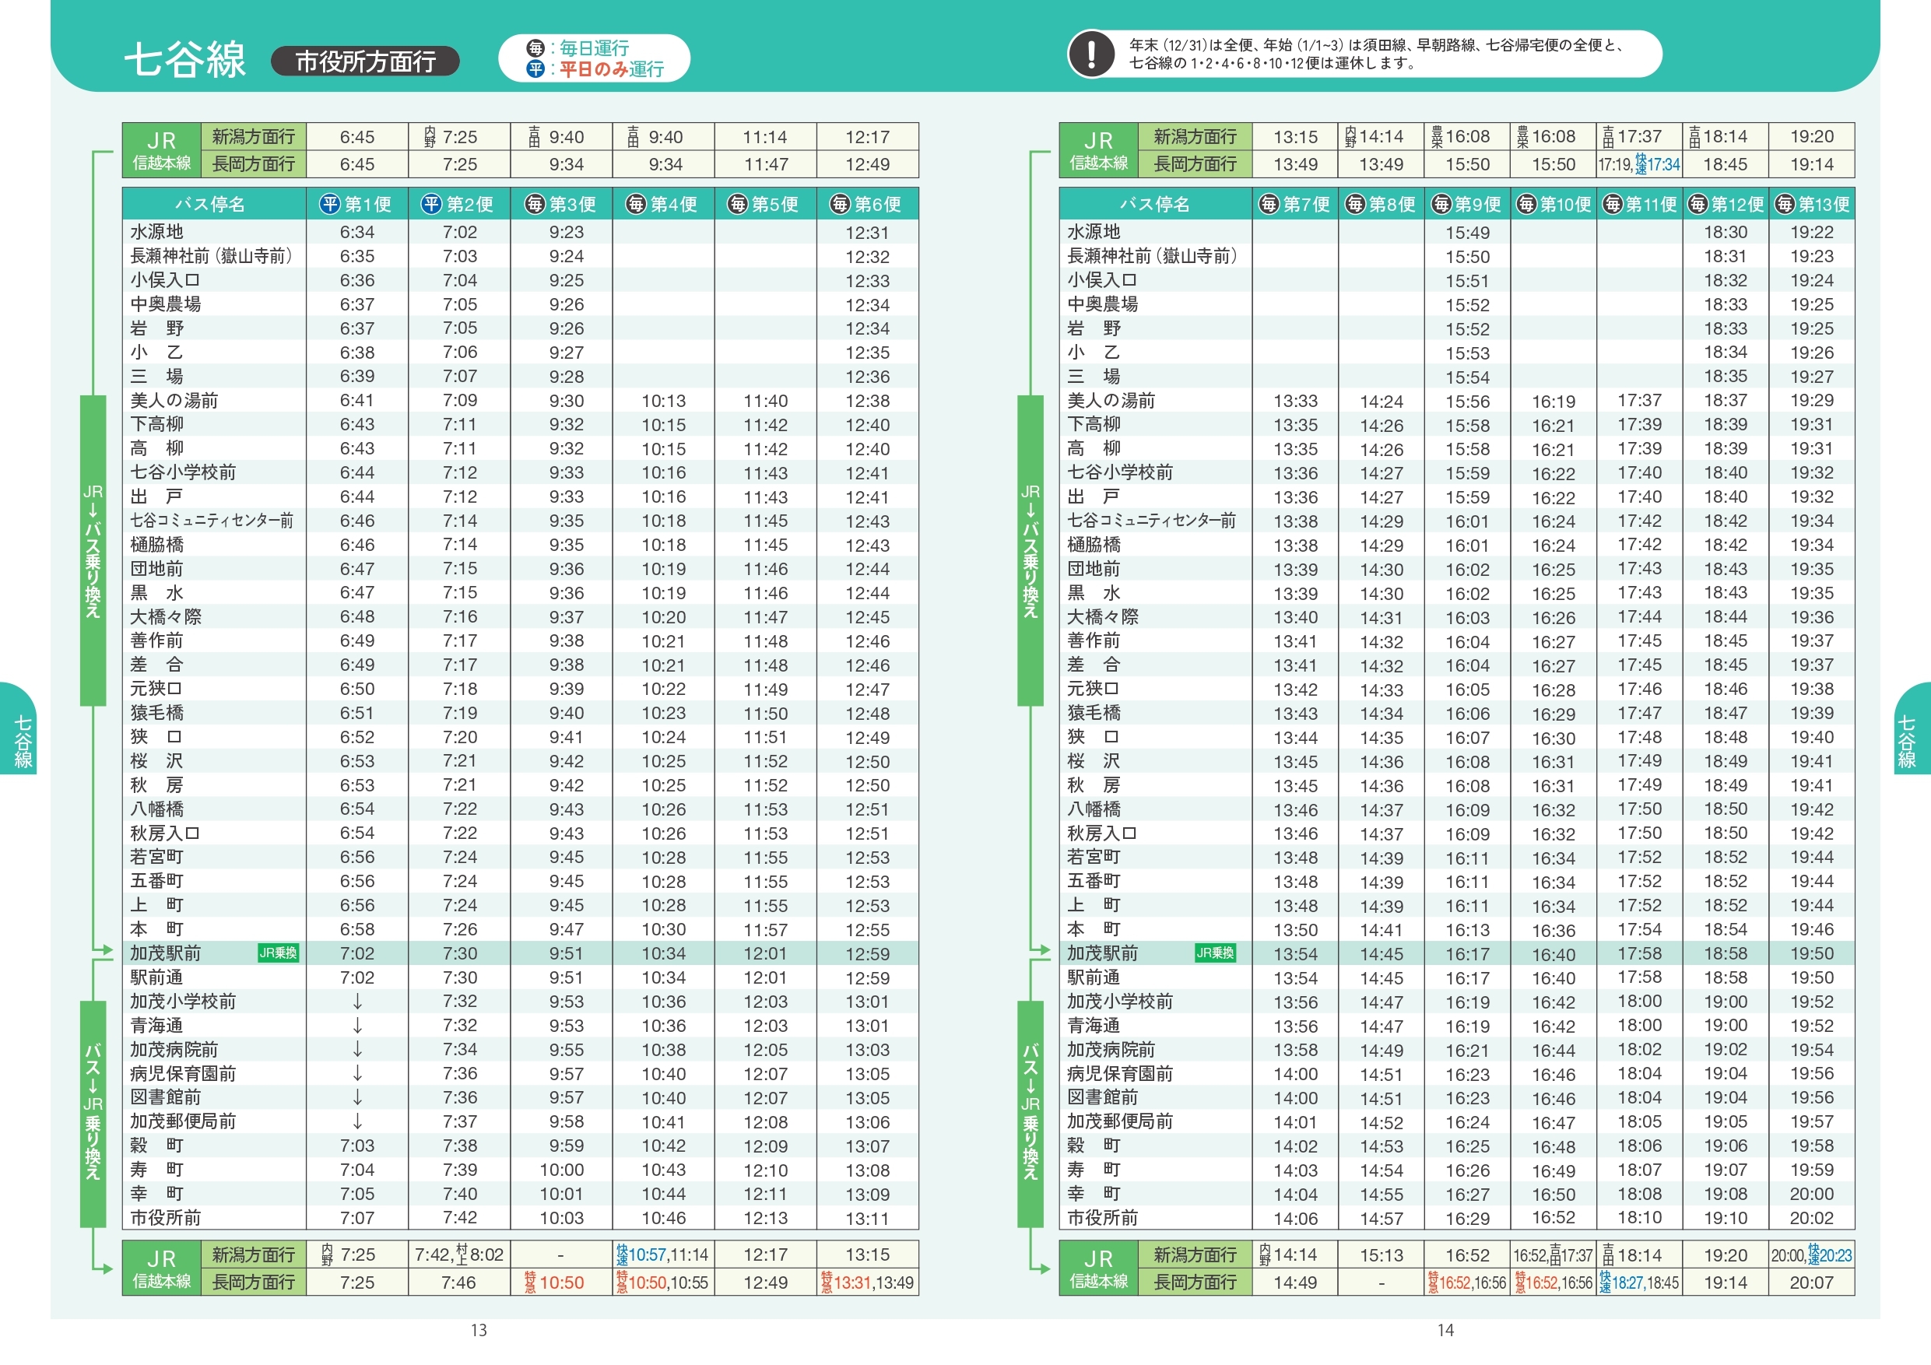
Task: Click page number 13
Action: pos(479,1331)
